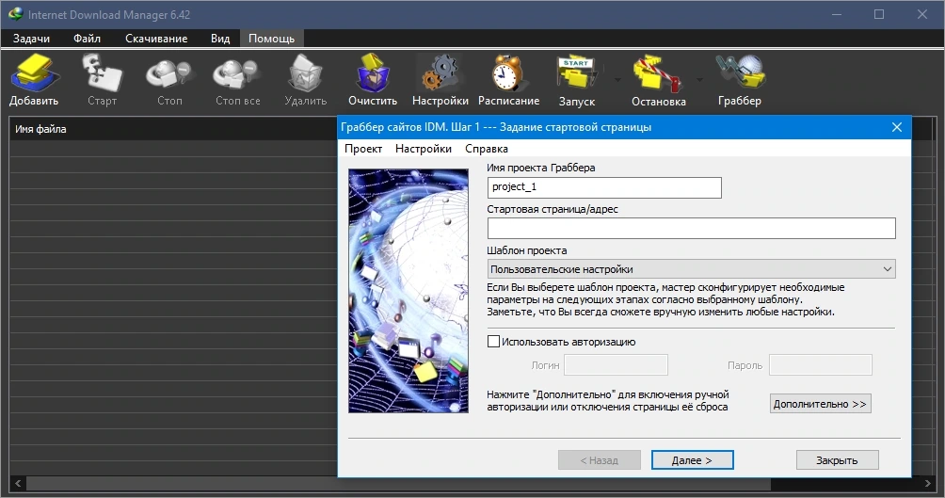Click the Закрыть button
The image size is (945, 498).
(837, 460)
